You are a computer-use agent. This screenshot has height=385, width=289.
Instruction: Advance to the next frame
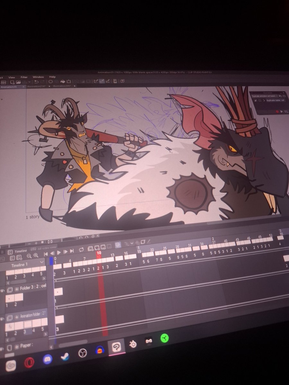[65, 252]
